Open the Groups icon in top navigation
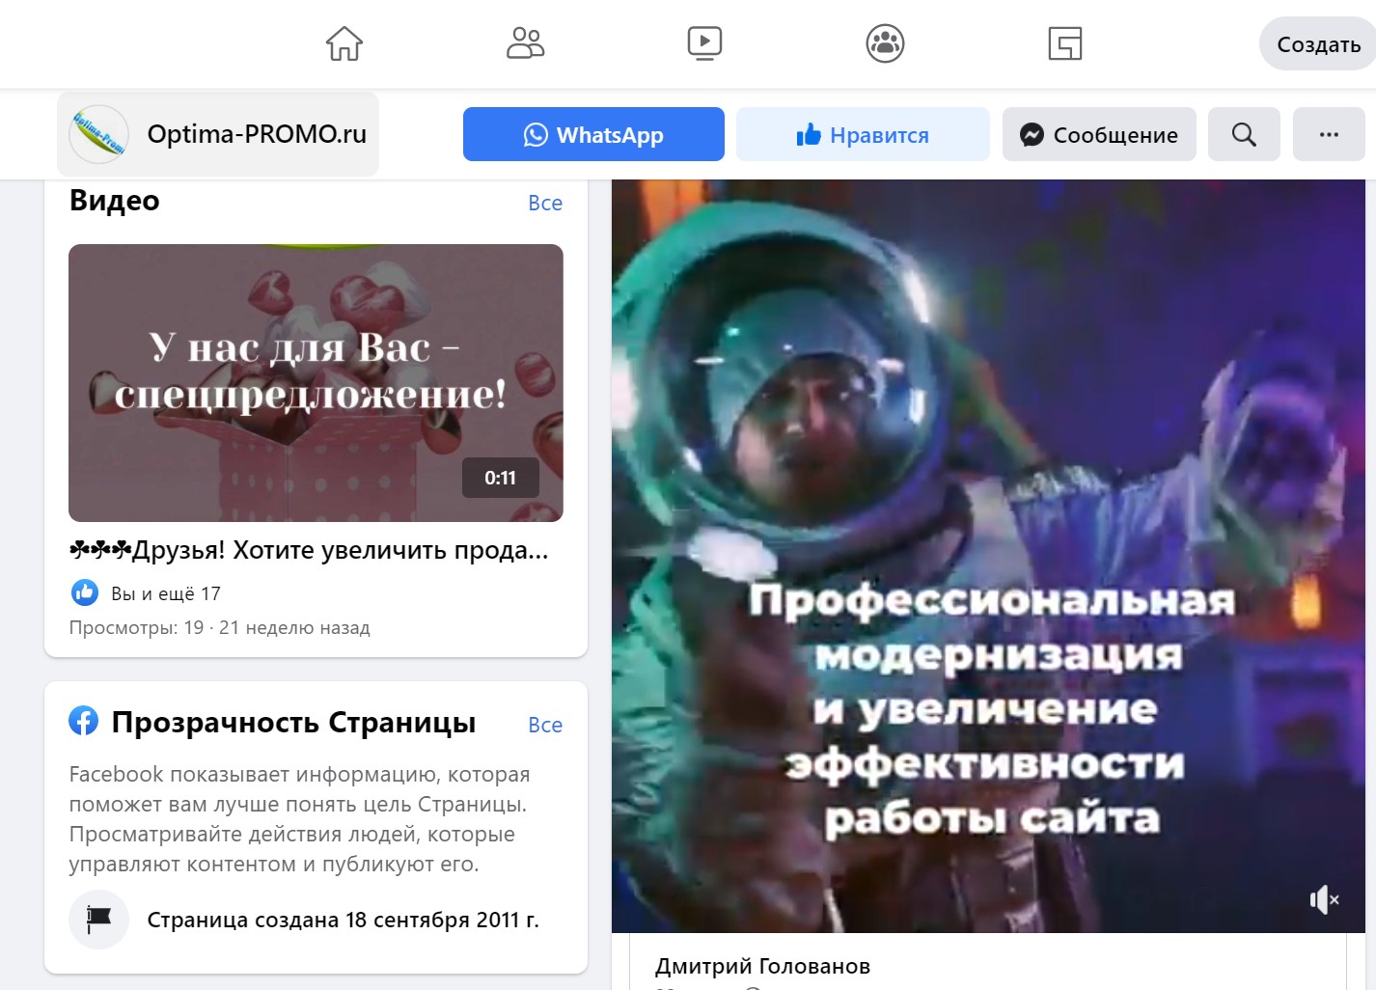This screenshot has width=1376, height=990. point(885,42)
